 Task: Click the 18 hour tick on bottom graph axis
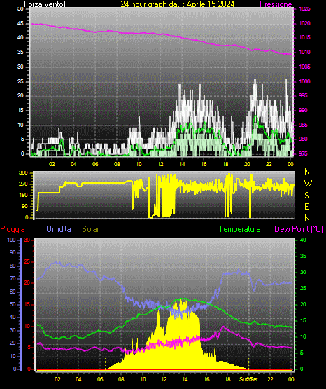coord(227,379)
